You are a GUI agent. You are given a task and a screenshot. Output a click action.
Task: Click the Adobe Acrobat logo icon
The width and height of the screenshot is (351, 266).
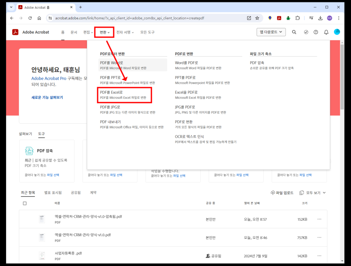tap(15, 32)
